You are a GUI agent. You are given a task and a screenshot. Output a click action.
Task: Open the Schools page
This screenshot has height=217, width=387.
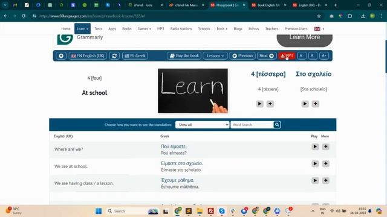pos(204,29)
